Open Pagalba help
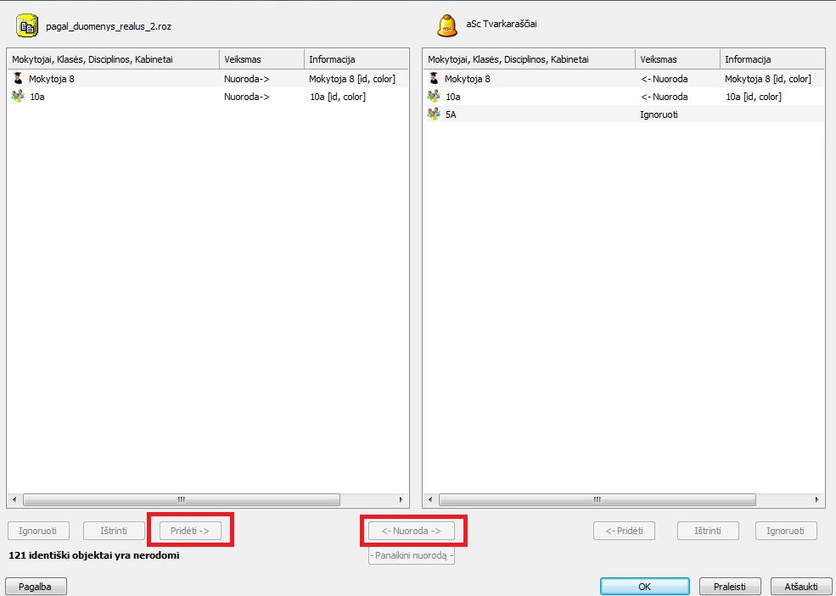The image size is (836, 596). (x=36, y=586)
